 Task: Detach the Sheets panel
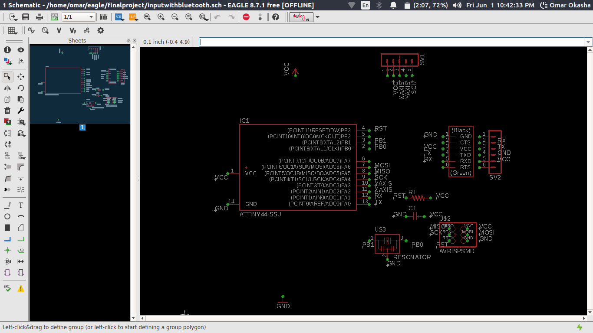coord(128,40)
